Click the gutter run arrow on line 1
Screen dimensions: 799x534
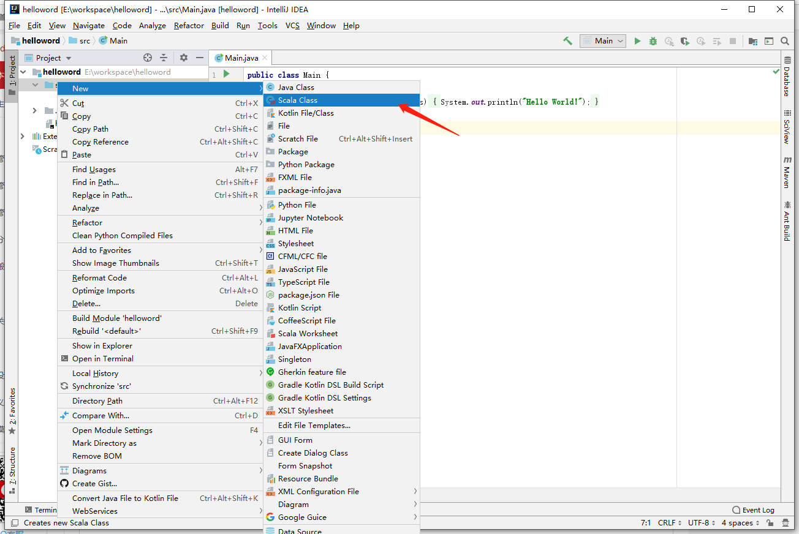[227, 74]
